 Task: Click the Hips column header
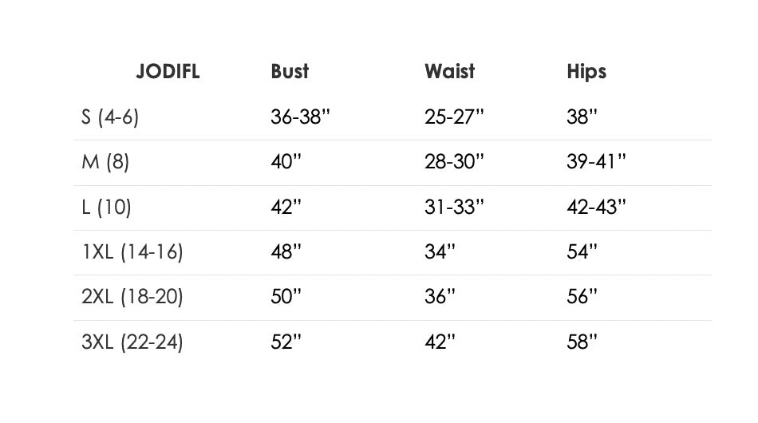tap(586, 72)
